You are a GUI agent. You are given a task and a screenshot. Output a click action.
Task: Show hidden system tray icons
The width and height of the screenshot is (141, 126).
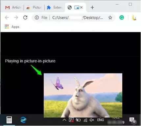(64, 120)
